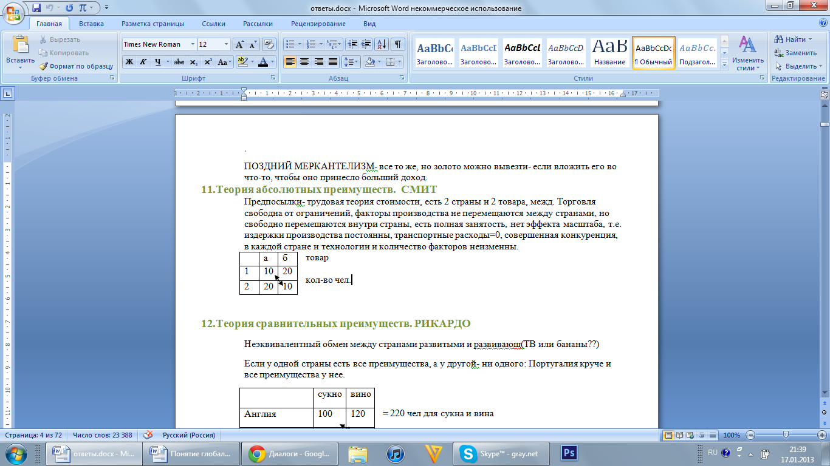Toggle ruler button above scrollbar
The height and width of the screenshot is (466, 830).
click(825, 95)
